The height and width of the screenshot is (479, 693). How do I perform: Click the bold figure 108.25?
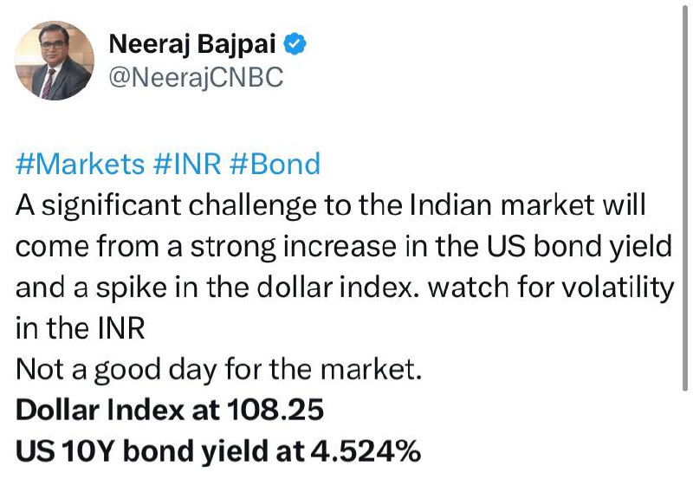point(275,410)
